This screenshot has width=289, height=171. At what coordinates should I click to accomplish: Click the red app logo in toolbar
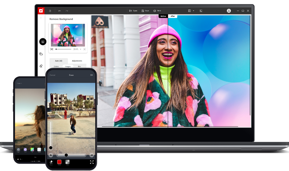pyautogui.click(x=41, y=11)
